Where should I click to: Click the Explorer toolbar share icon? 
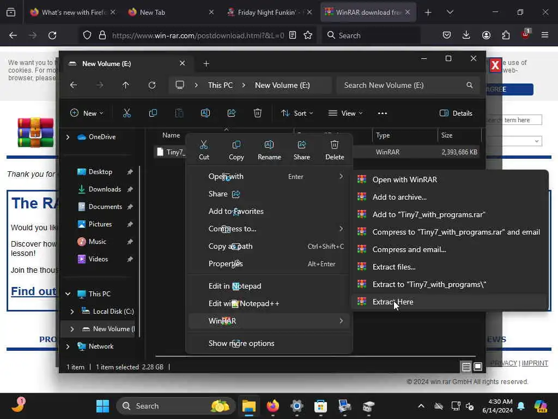pyautogui.click(x=232, y=113)
